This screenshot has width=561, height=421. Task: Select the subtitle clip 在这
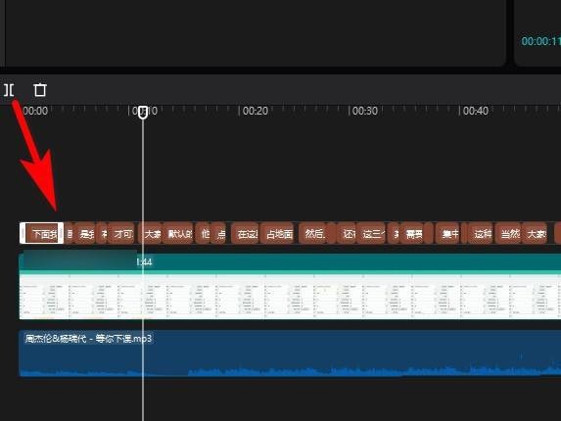(x=246, y=234)
